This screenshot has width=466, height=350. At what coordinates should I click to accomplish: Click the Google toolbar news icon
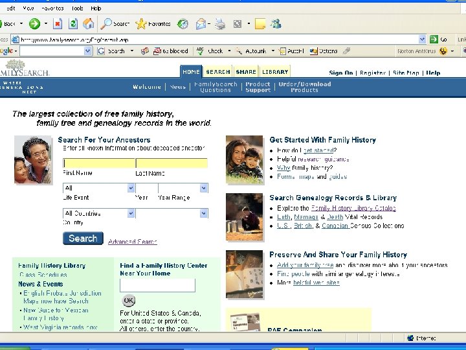[145, 51]
